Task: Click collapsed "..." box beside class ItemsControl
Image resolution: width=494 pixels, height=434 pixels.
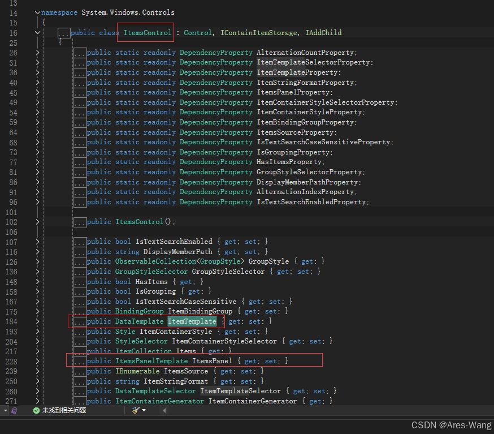Action: pyautogui.click(x=63, y=32)
